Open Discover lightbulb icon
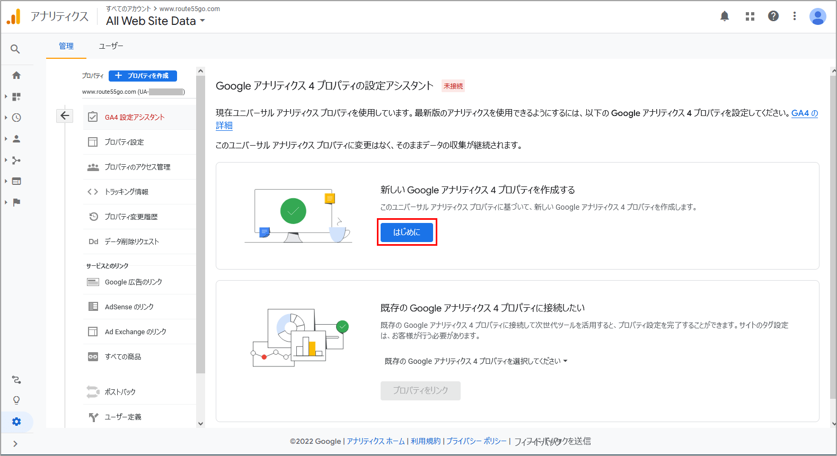 pyautogui.click(x=16, y=400)
